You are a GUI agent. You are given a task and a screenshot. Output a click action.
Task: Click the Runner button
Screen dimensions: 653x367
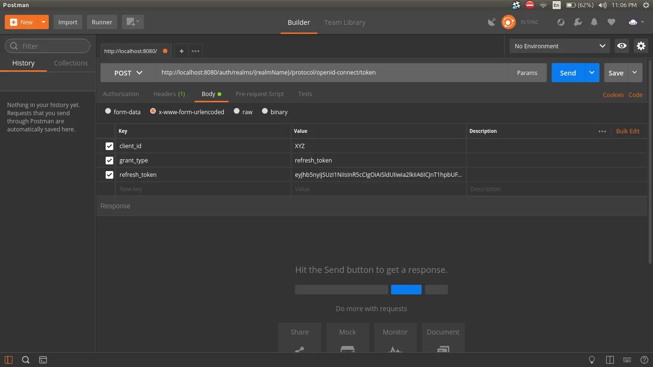(102, 22)
